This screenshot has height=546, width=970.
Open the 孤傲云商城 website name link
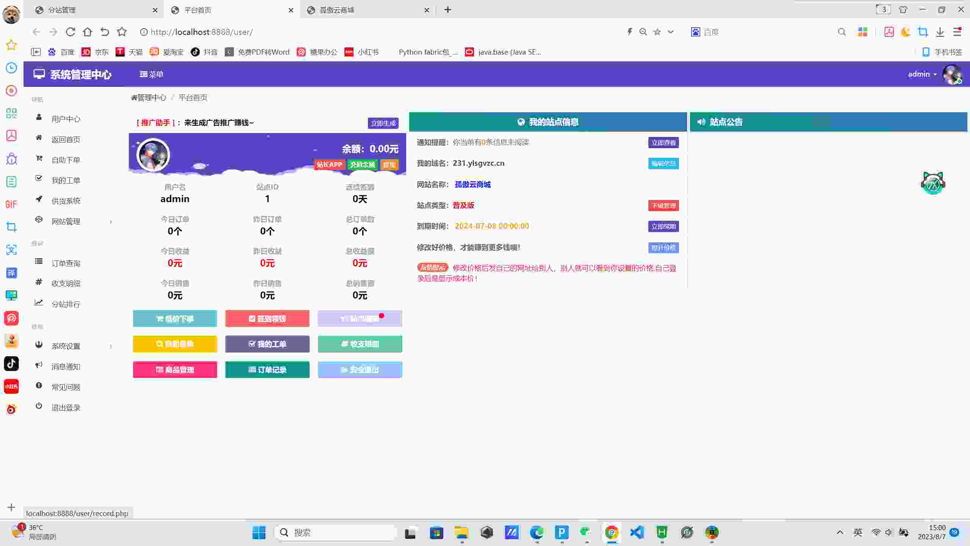tap(472, 185)
